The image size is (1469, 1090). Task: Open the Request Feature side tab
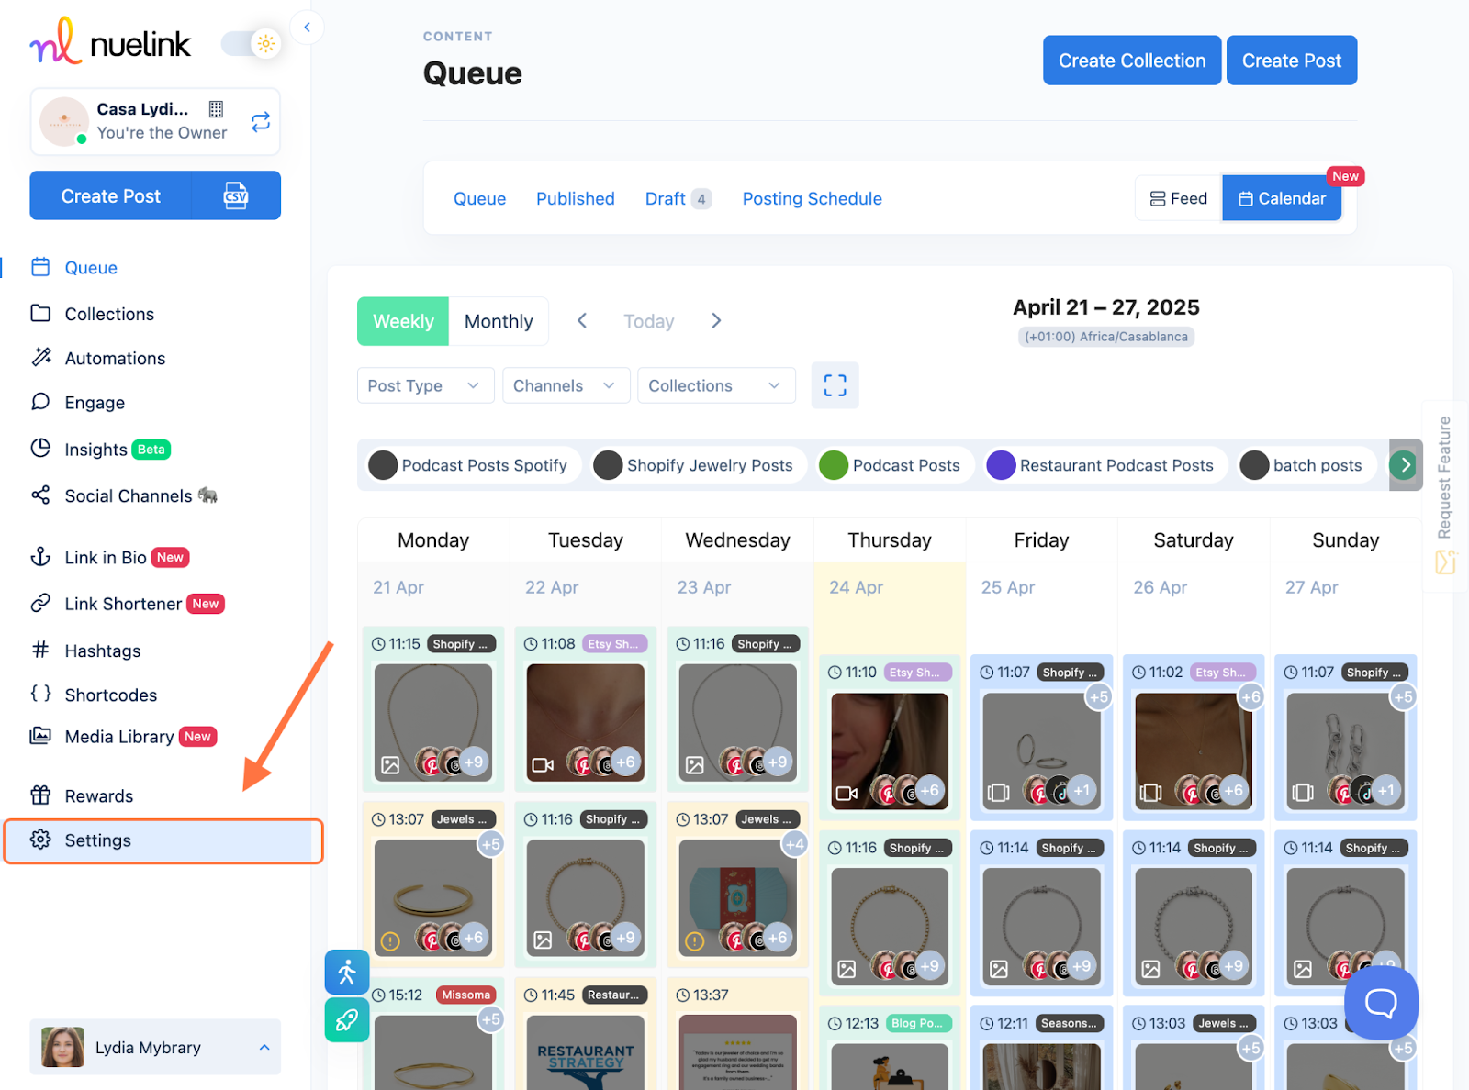[1445, 495]
